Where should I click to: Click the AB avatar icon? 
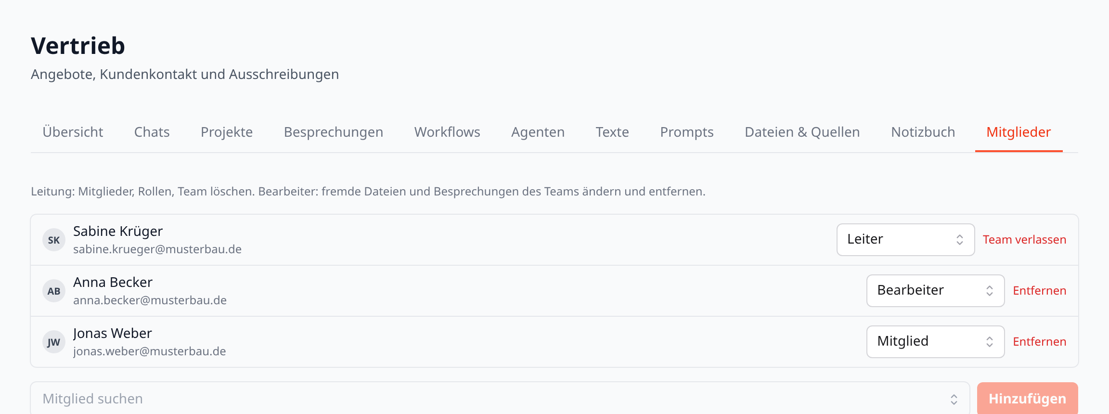54,291
